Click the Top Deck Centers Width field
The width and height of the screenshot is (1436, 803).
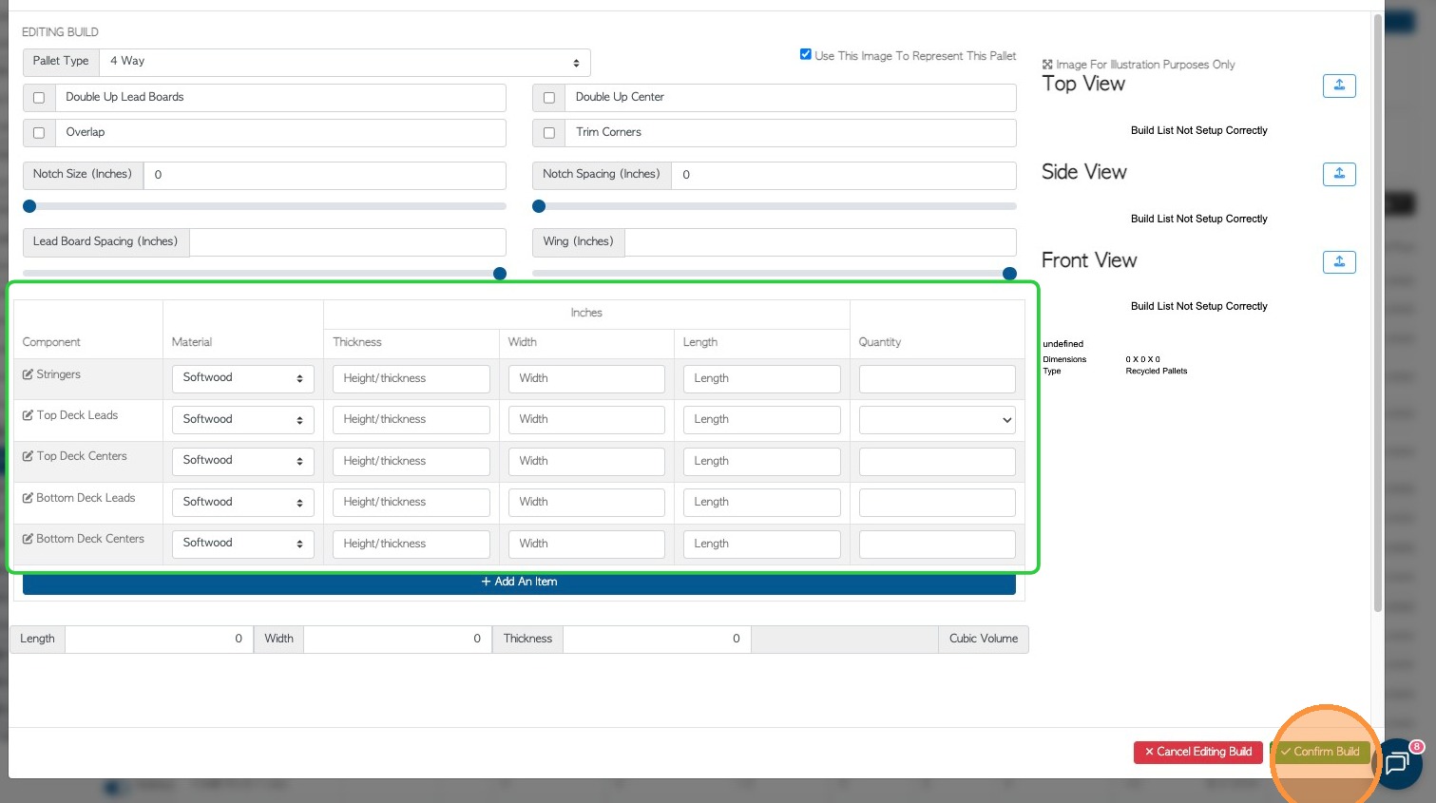click(x=586, y=461)
